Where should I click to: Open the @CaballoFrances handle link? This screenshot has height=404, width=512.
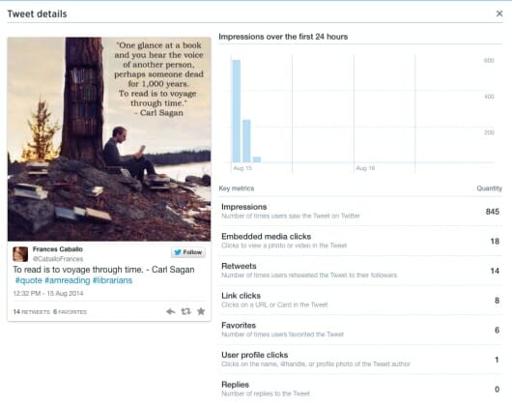[x=58, y=259]
